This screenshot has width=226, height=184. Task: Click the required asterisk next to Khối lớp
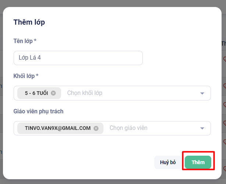point(37,76)
